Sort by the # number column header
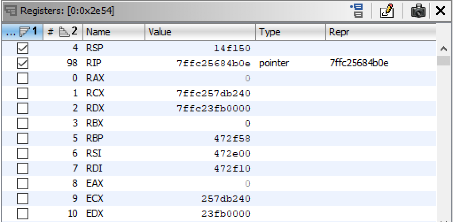Screen dimensions: 453x222 (63, 32)
